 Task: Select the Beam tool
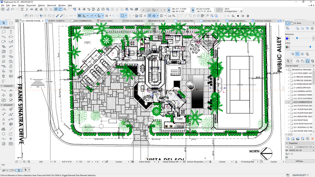click(x=3, y=37)
